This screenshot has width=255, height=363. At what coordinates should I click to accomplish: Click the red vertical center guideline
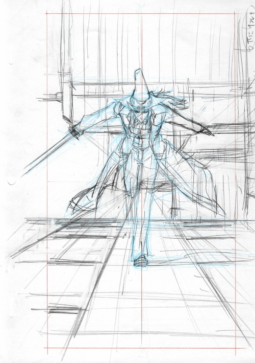141,180
